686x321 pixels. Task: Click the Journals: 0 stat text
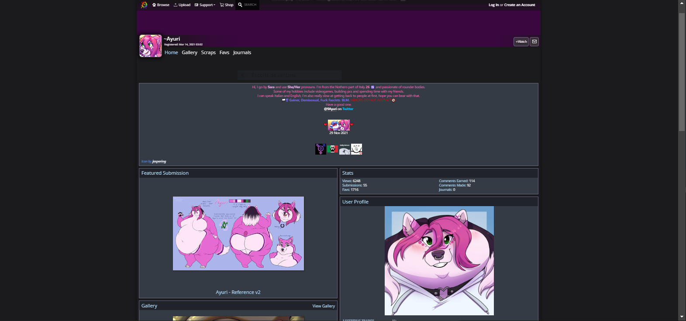click(x=447, y=190)
